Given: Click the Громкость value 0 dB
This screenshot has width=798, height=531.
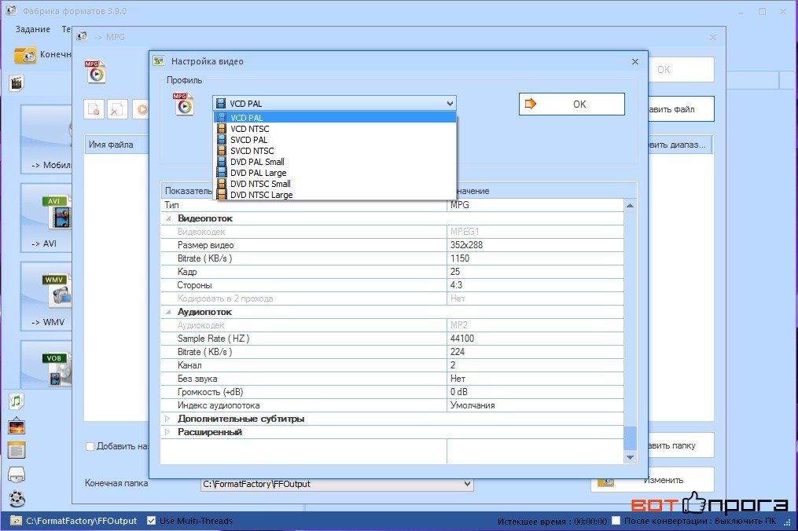Looking at the screenshot, I should point(535,392).
